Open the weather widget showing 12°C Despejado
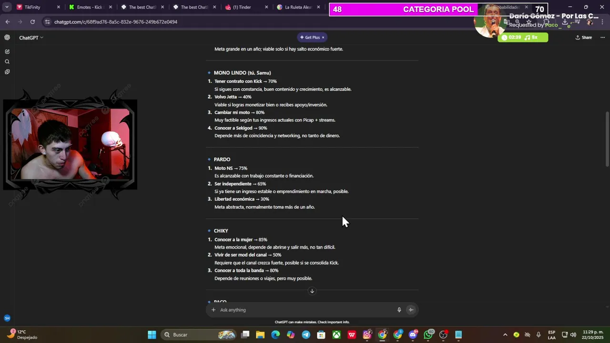The height and width of the screenshot is (343, 610). [23, 334]
